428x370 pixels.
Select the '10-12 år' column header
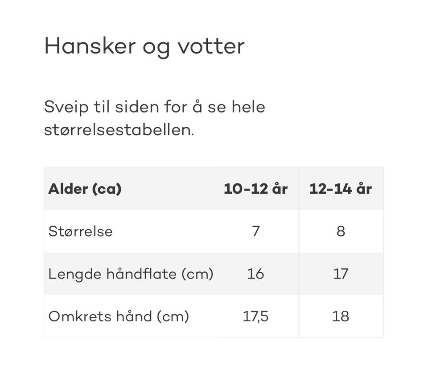pos(255,189)
